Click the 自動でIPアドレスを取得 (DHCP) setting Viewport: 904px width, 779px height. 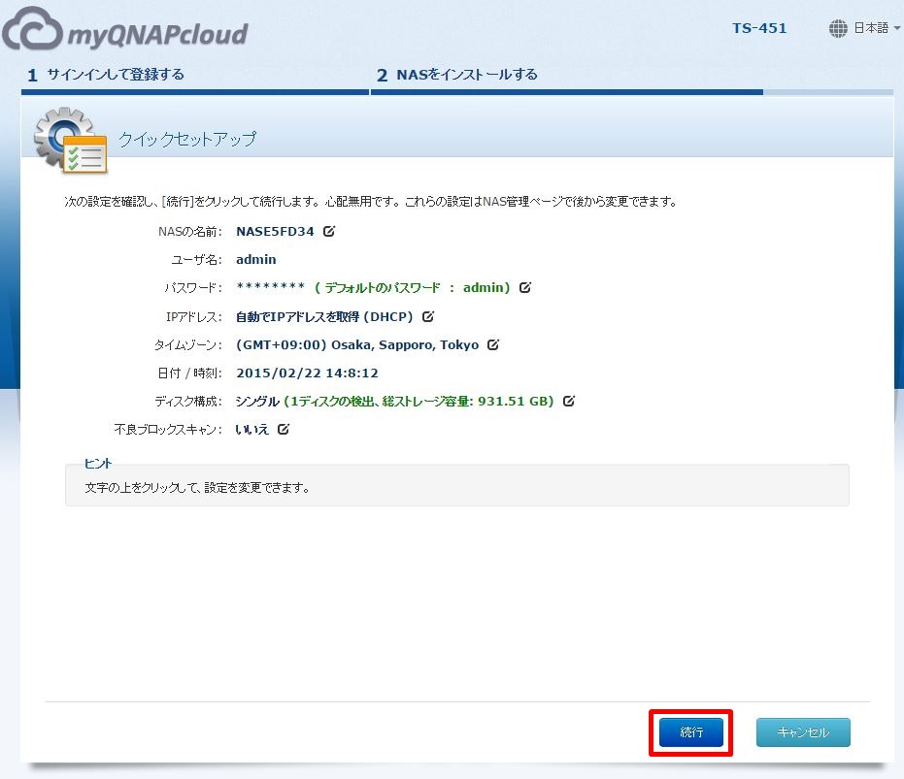(324, 316)
